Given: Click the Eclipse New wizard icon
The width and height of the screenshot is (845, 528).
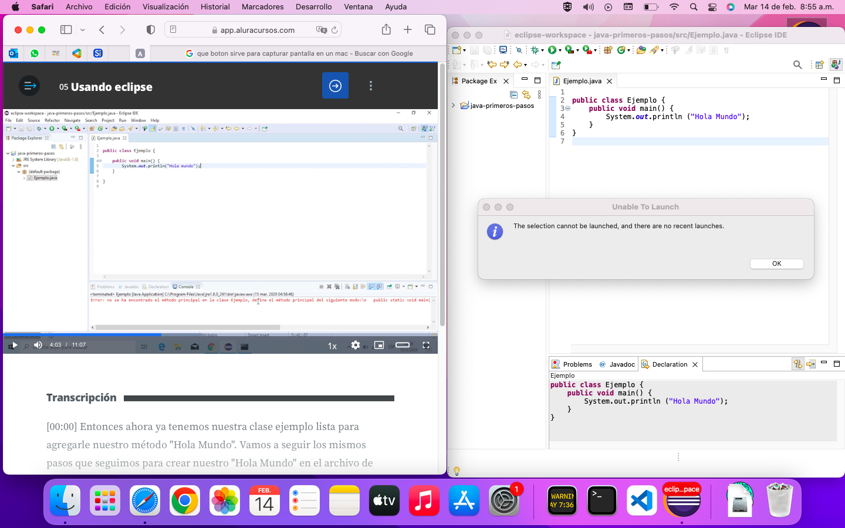Looking at the screenshot, I should pos(457,50).
